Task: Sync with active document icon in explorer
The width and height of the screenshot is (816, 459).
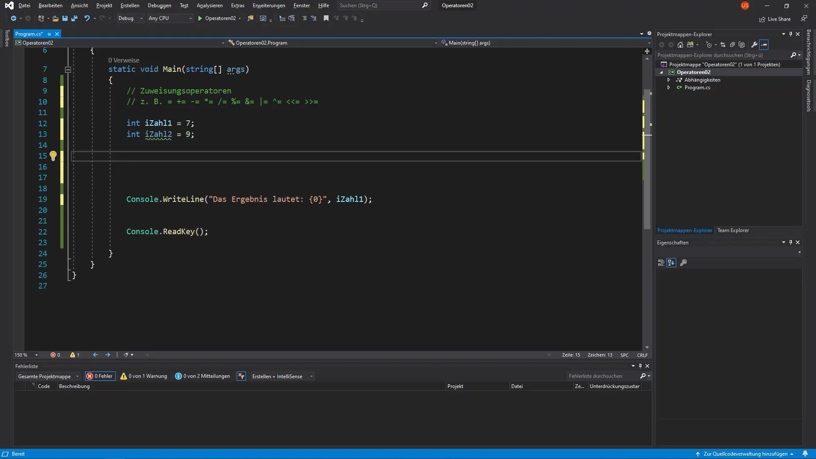Action: [723, 45]
